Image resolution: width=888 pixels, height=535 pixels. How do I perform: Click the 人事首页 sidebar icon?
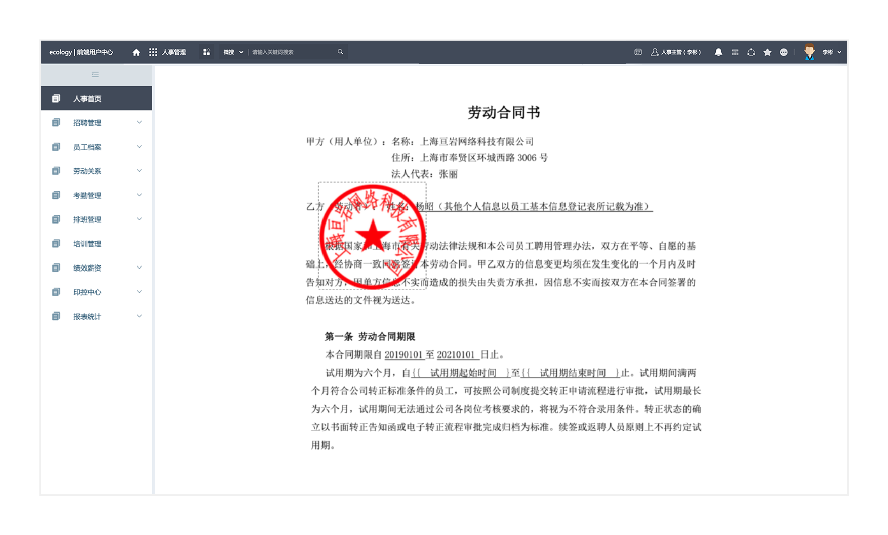click(x=55, y=98)
